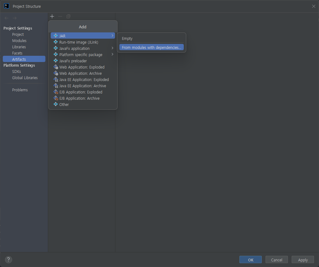Expand the JavaFx application submenu arrow
Viewport: 319px width, 267px height.
coord(112,48)
